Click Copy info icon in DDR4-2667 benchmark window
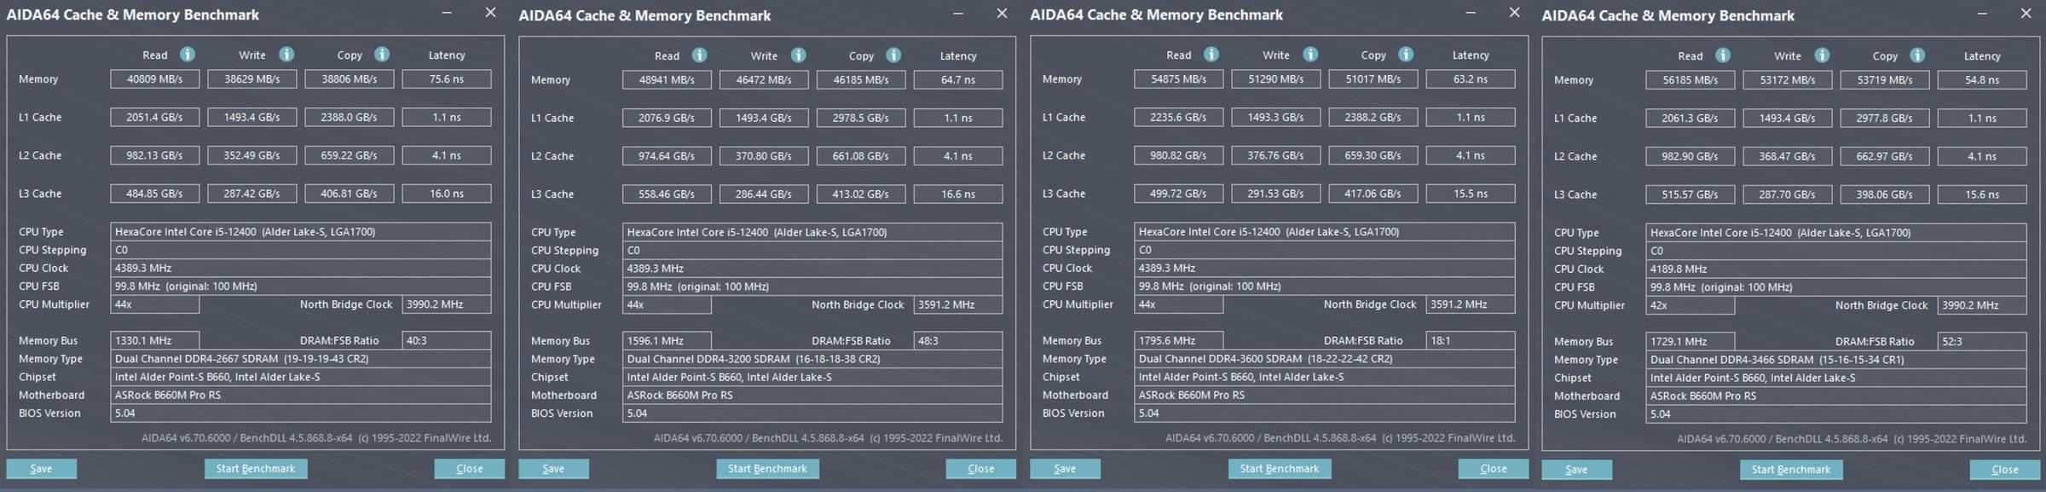This screenshot has width=2046, height=492. (382, 55)
